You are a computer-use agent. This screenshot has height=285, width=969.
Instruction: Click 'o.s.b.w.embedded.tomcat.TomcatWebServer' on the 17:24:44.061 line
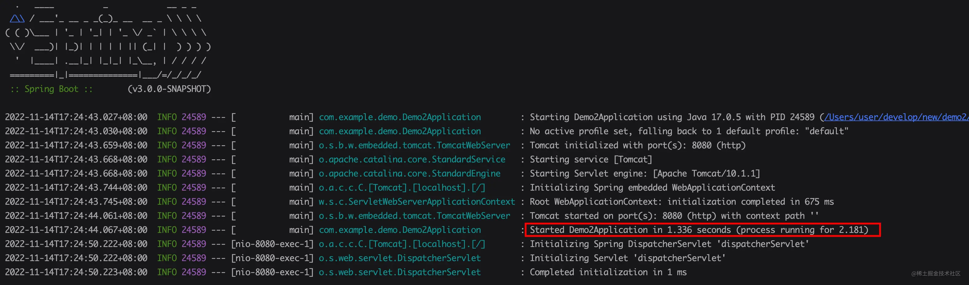pos(415,216)
